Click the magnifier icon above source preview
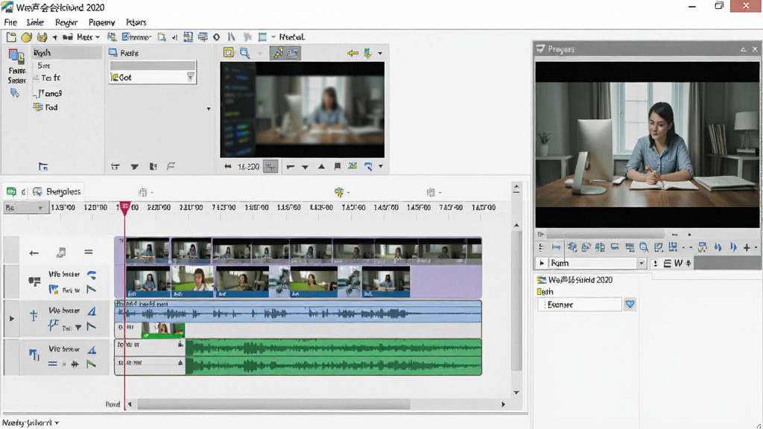763x429 pixels. click(244, 53)
